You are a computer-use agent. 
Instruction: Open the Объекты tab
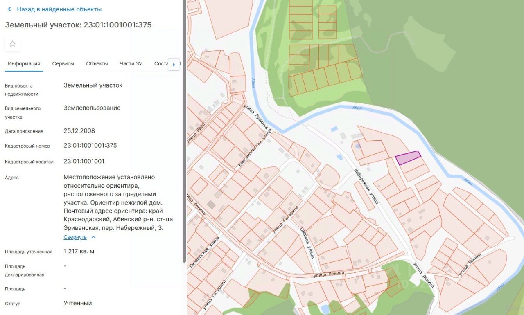point(97,64)
